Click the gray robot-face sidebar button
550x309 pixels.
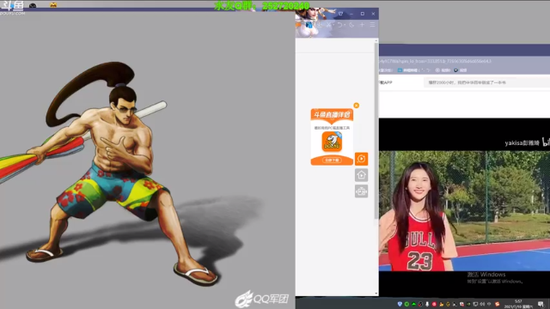tap(361, 191)
